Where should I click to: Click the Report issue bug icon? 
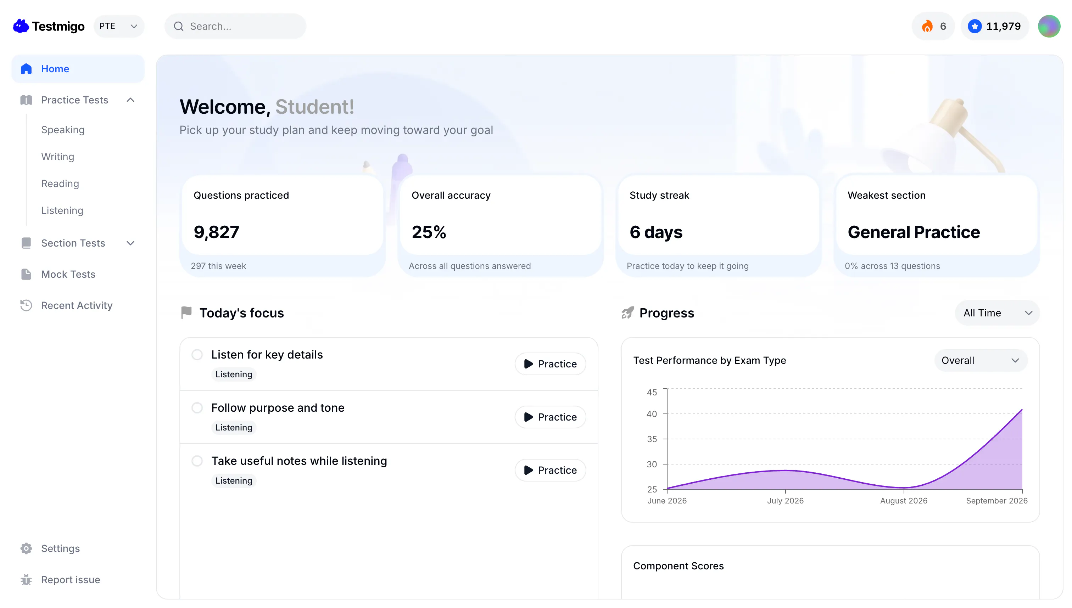coord(26,580)
